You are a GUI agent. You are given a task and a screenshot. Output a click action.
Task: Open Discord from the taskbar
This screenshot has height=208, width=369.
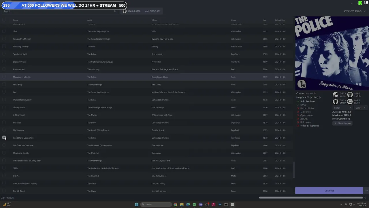pyautogui.click(x=201, y=205)
